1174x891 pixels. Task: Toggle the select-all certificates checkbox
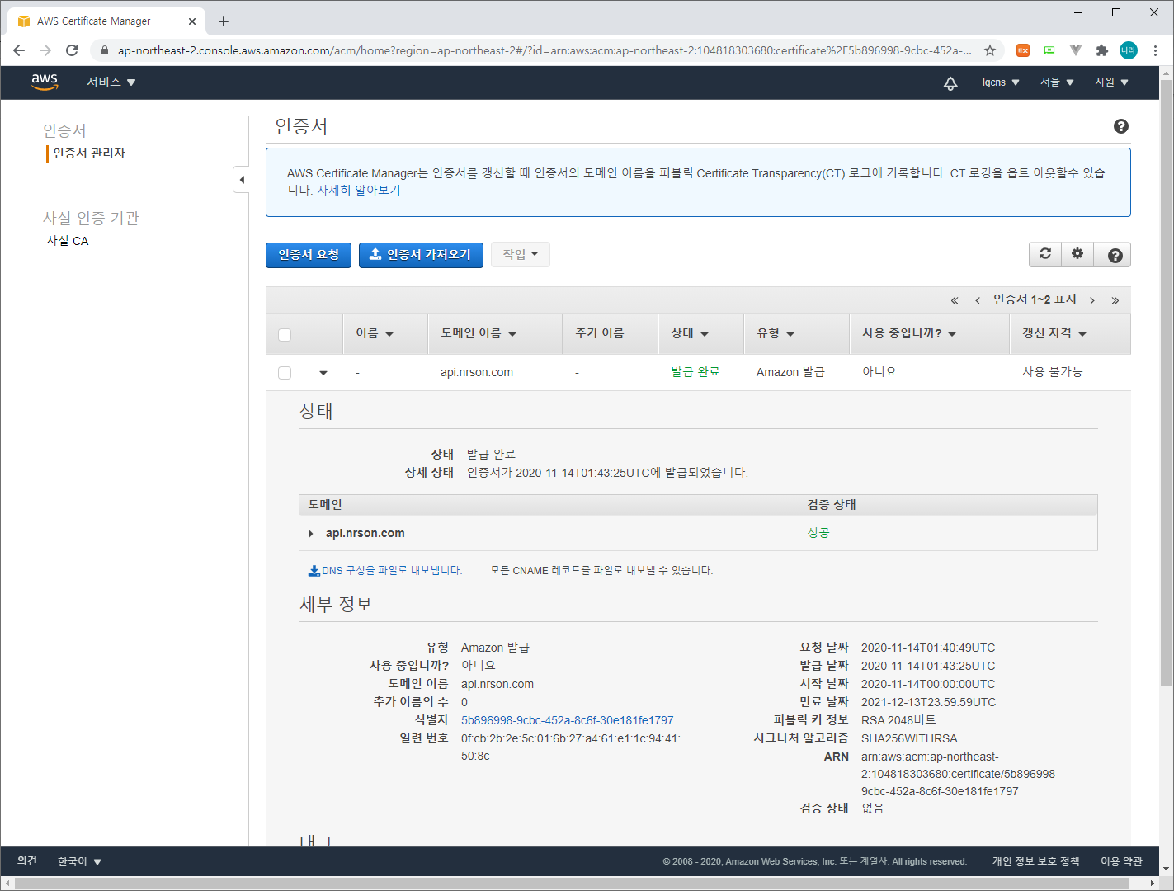coord(285,334)
